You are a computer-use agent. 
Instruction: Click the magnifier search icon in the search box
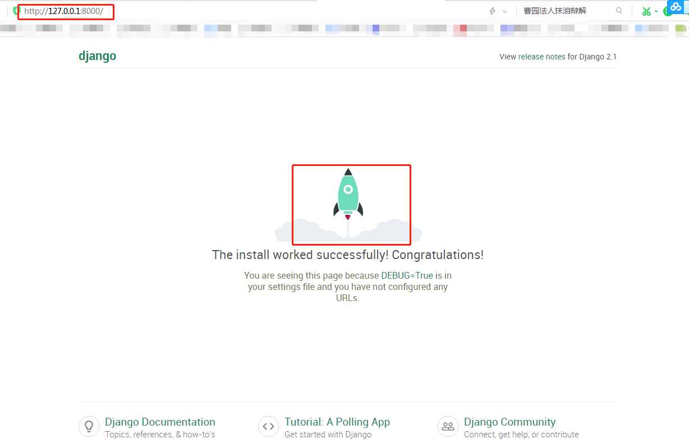pyautogui.click(x=619, y=11)
